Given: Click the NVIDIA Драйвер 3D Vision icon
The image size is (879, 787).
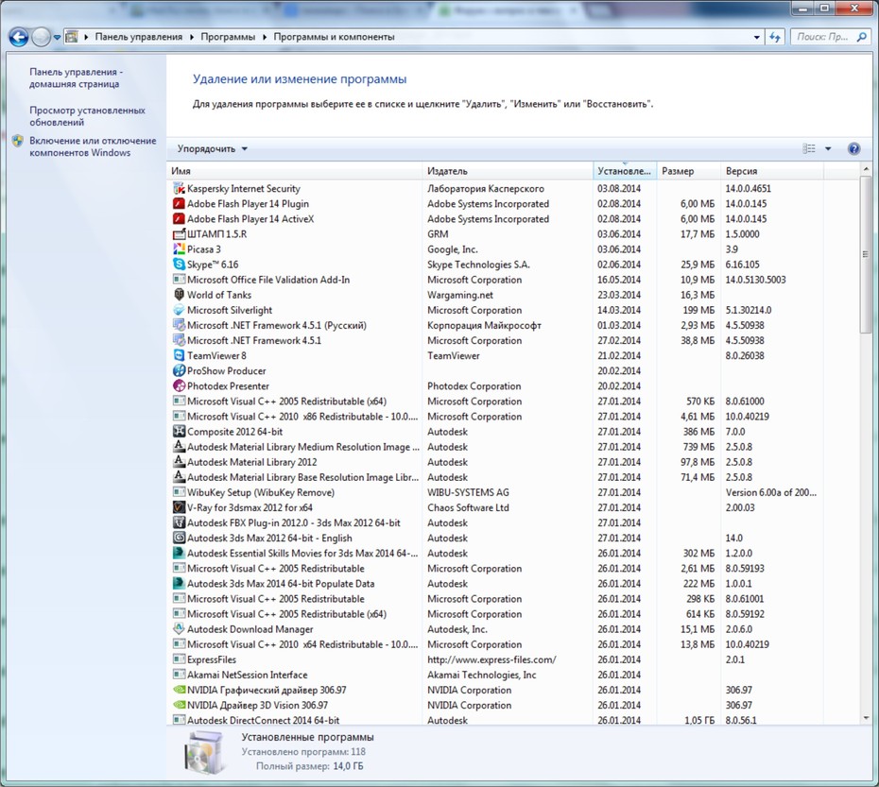Looking at the screenshot, I should pyautogui.click(x=179, y=705).
